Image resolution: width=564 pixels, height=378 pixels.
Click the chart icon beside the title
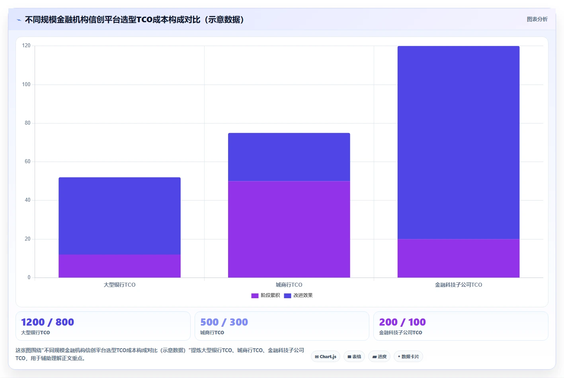(19, 20)
